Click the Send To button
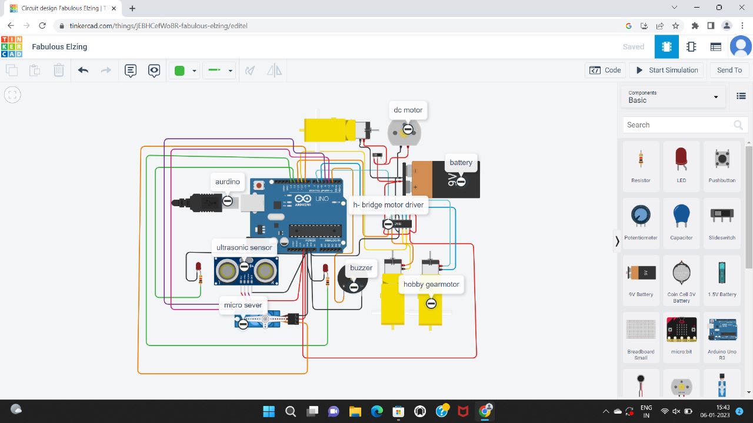The width and height of the screenshot is (753, 423). [x=729, y=70]
